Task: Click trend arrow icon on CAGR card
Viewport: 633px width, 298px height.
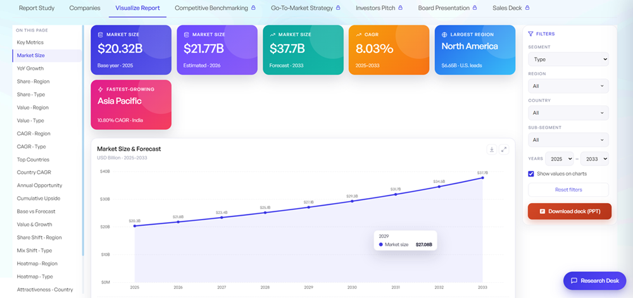Action: pyautogui.click(x=358, y=35)
